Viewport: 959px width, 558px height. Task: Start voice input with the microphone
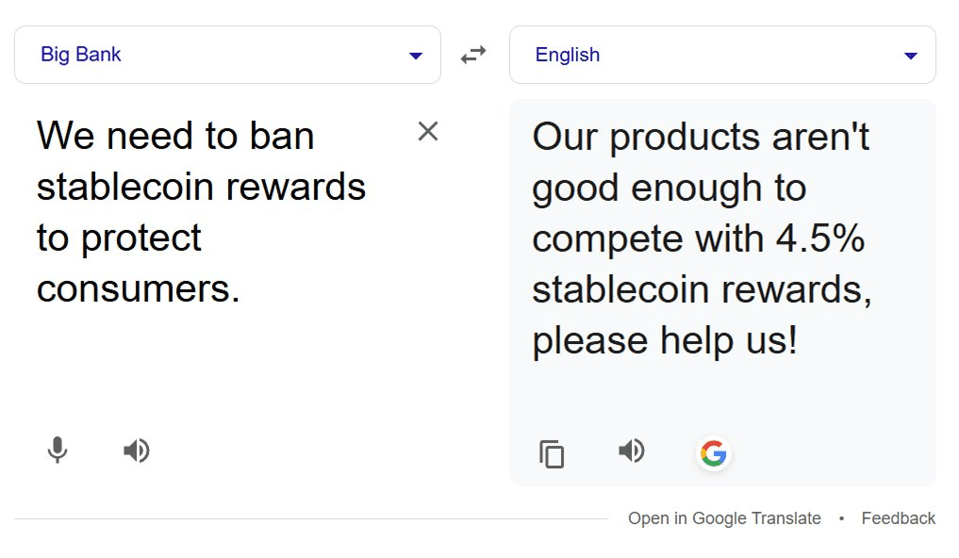(x=58, y=451)
